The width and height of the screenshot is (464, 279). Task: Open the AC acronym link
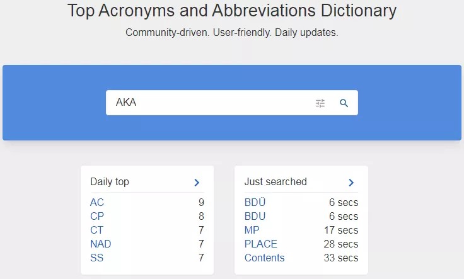[x=97, y=203]
